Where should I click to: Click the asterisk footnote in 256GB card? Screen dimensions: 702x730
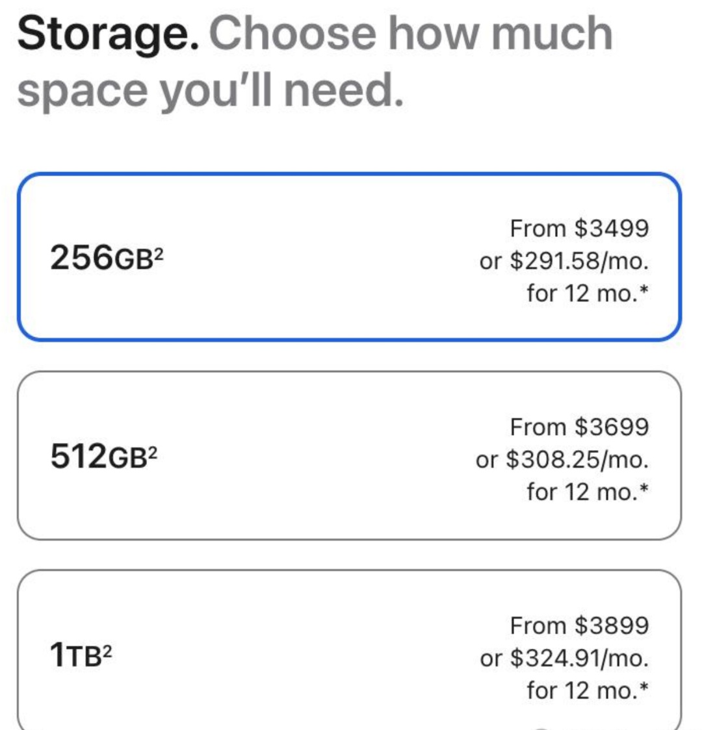644,290
